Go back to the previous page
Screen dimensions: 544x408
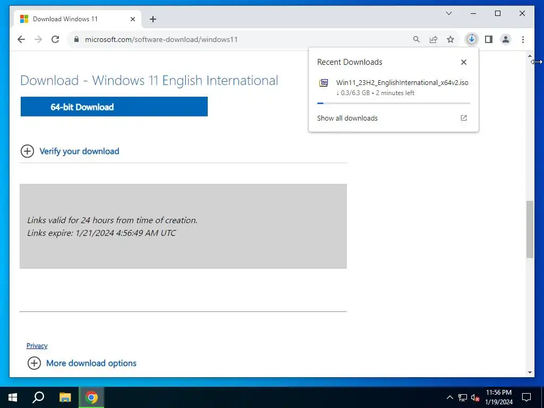click(21, 39)
